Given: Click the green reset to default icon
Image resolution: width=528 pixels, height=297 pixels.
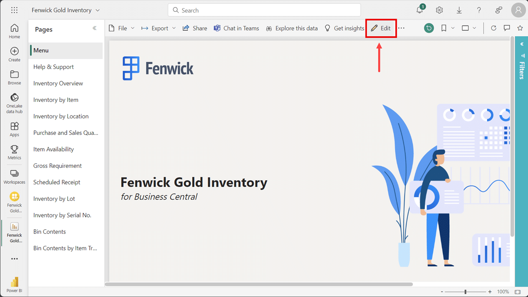Looking at the screenshot, I should 429,28.
